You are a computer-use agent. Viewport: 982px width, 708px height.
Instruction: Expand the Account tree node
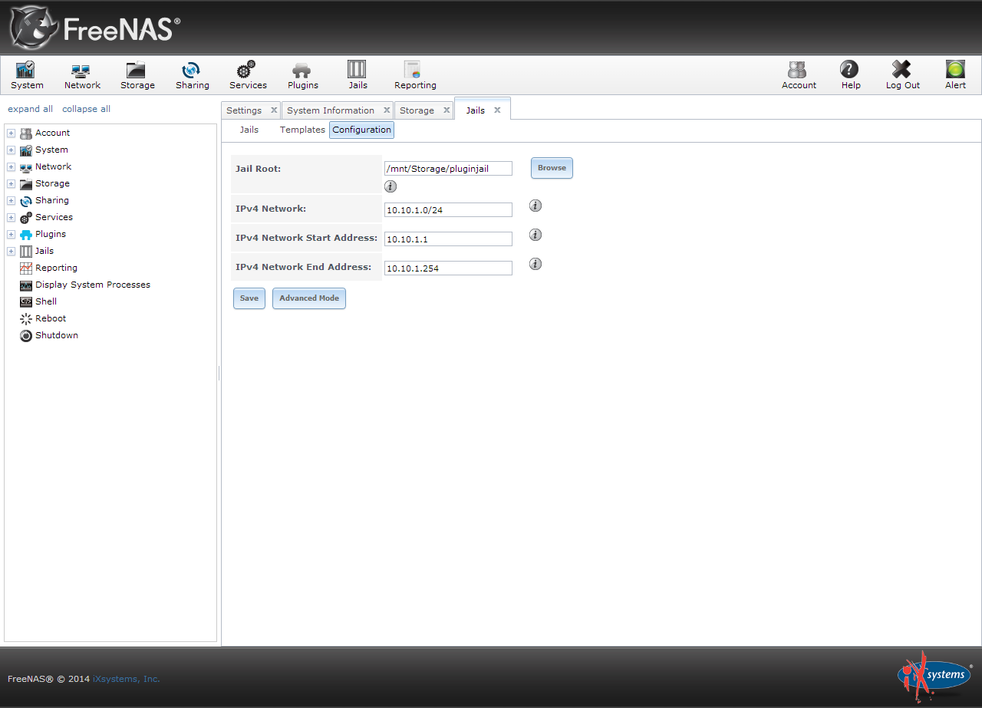pos(11,133)
